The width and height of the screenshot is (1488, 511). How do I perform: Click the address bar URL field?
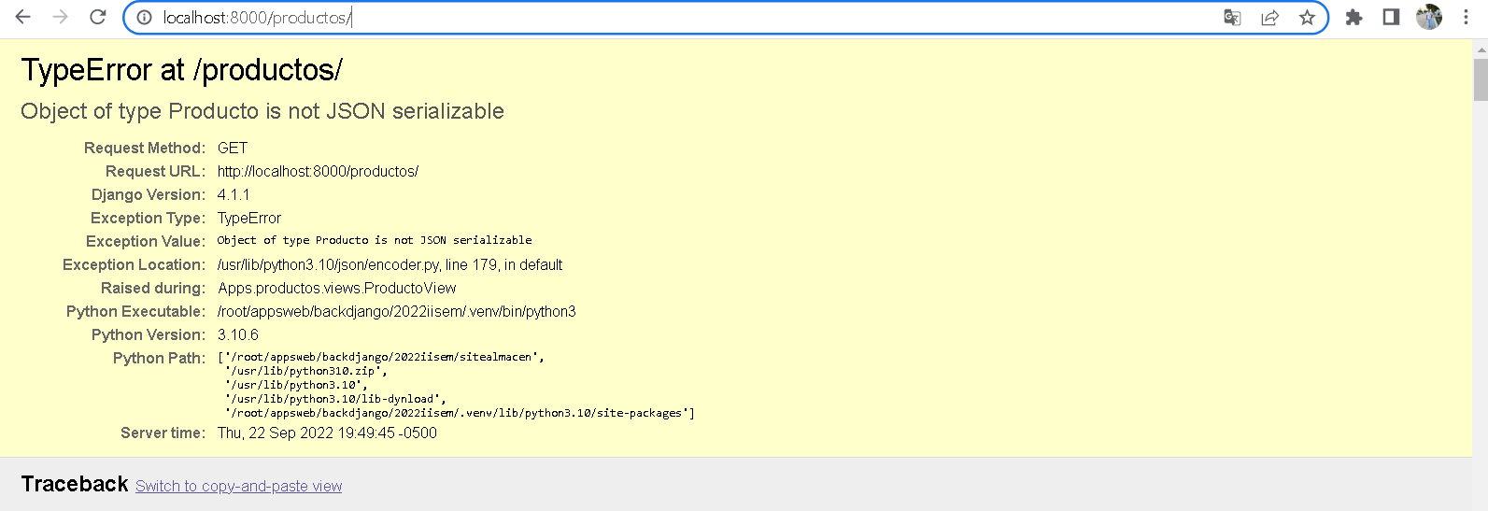click(687, 18)
